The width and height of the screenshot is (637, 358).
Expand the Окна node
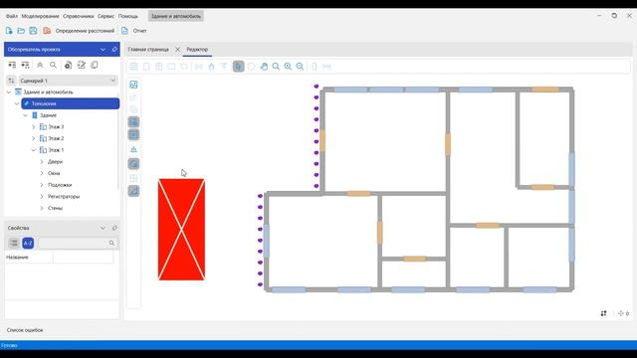tap(42, 173)
